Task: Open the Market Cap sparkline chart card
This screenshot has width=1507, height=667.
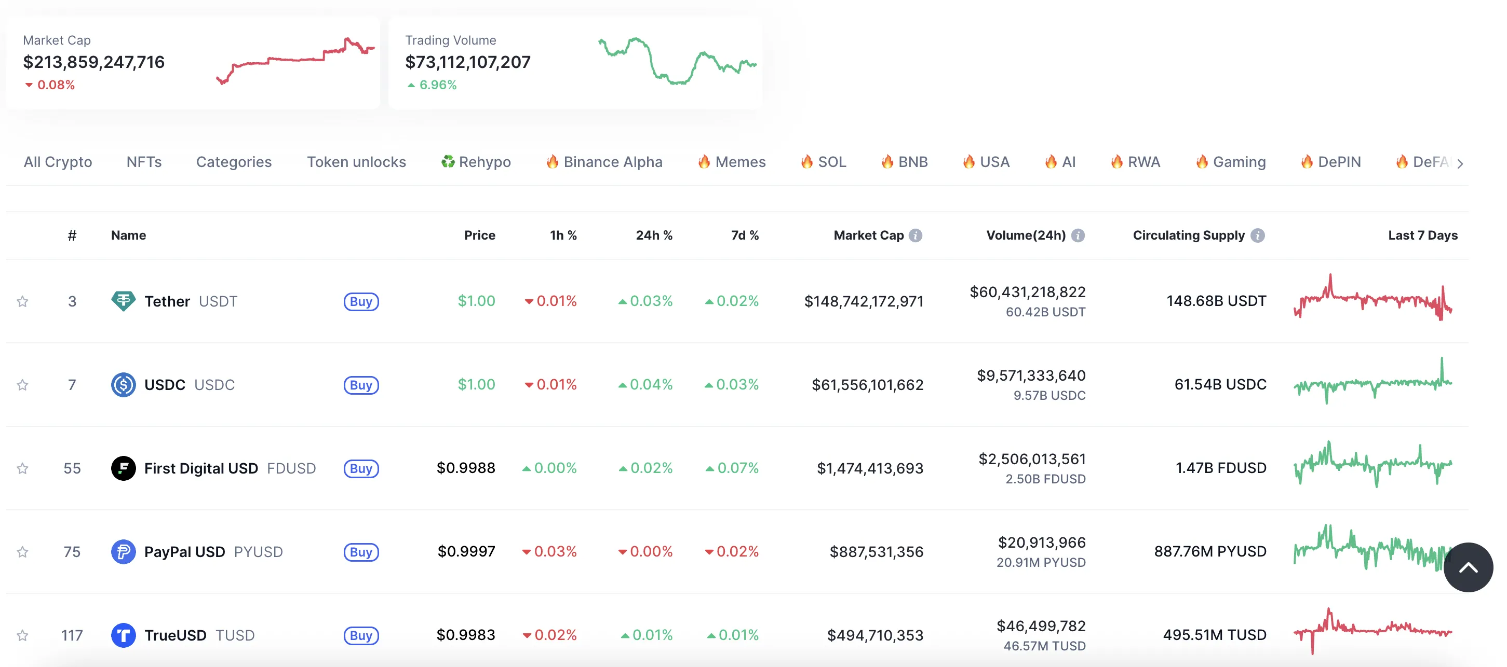Action: 193,62
